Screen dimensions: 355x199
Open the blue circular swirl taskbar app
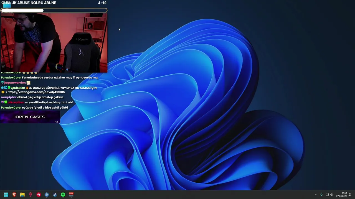(47, 195)
